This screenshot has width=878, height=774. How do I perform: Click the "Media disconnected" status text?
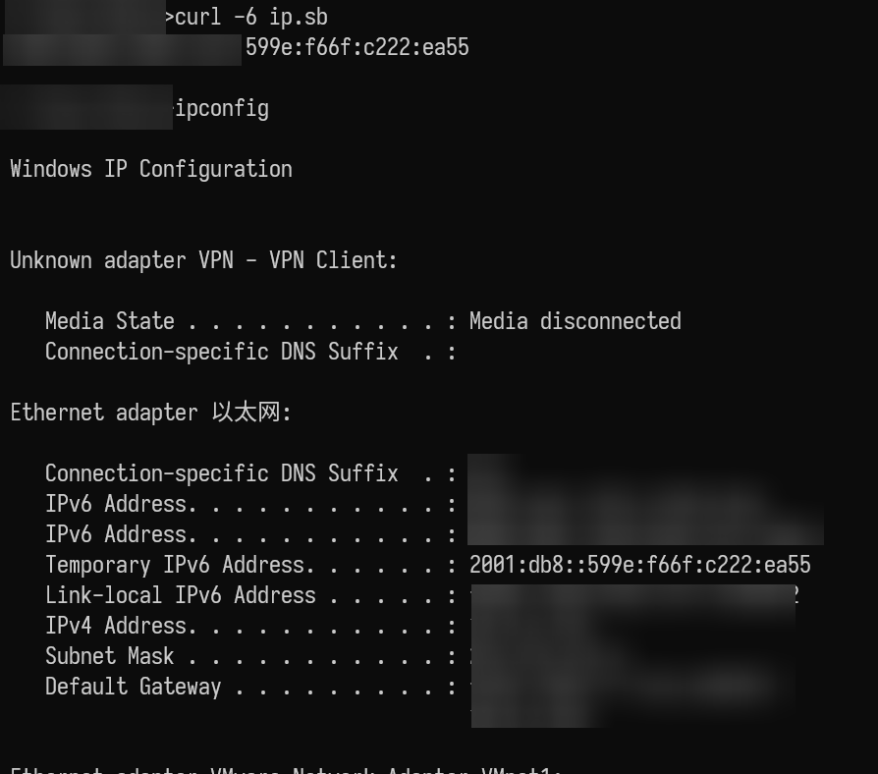(x=575, y=321)
